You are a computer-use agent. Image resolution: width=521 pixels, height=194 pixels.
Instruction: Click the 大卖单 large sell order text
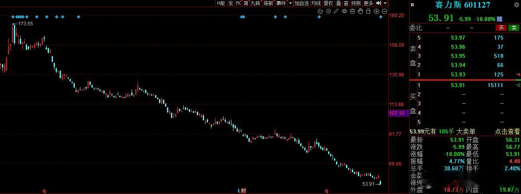coord(466,132)
